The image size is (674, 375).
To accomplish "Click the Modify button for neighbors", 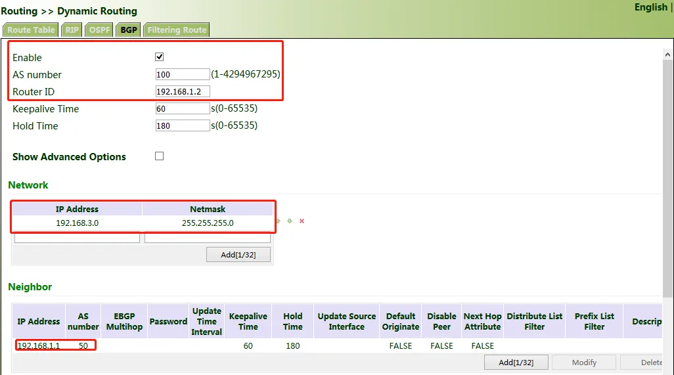I will click(x=584, y=362).
